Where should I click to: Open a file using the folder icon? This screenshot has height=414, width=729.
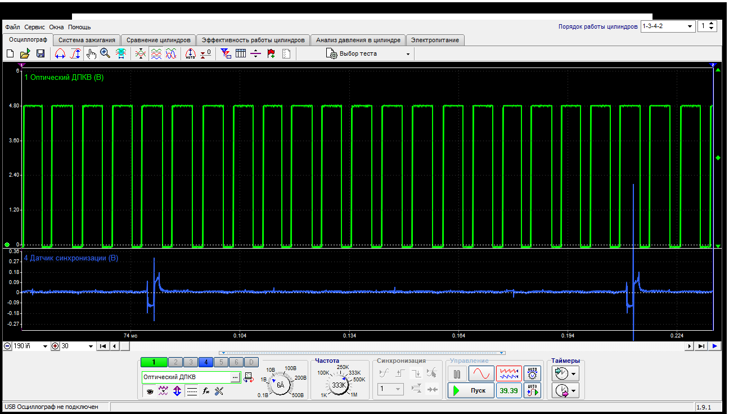coord(25,53)
